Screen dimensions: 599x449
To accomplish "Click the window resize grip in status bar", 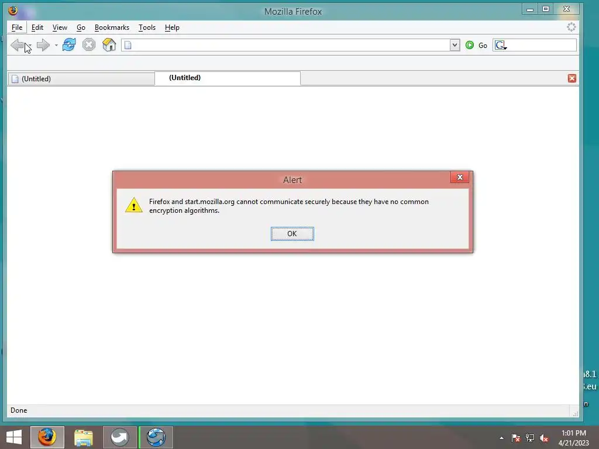I will (x=575, y=413).
